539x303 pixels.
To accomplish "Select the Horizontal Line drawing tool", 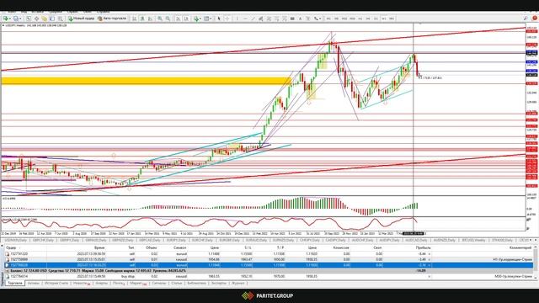I will [x=245, y=19].
